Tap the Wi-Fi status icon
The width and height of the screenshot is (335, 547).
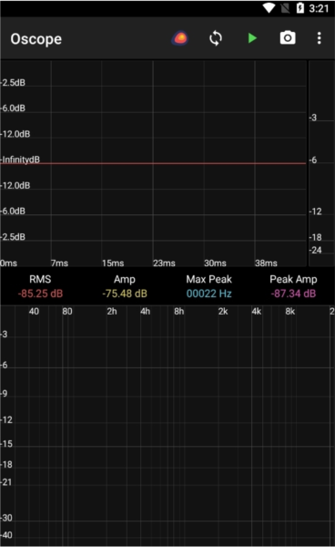pyautogui.click(x=269, y=8)
